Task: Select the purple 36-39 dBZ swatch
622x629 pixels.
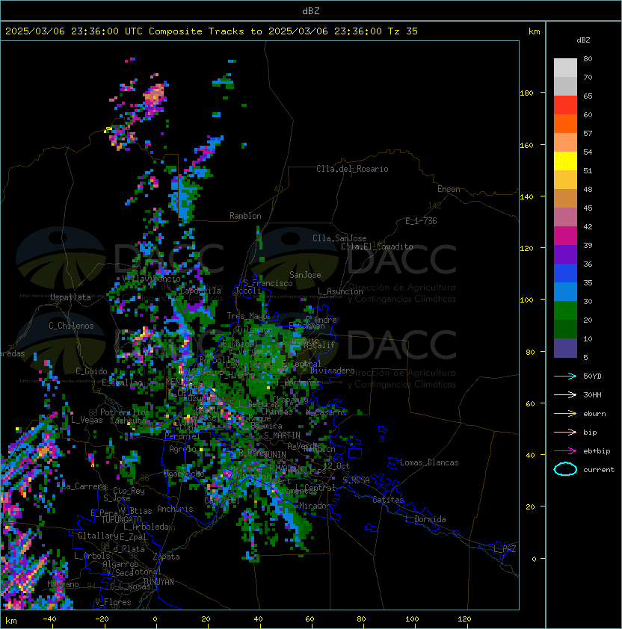Action: point(565,254)
